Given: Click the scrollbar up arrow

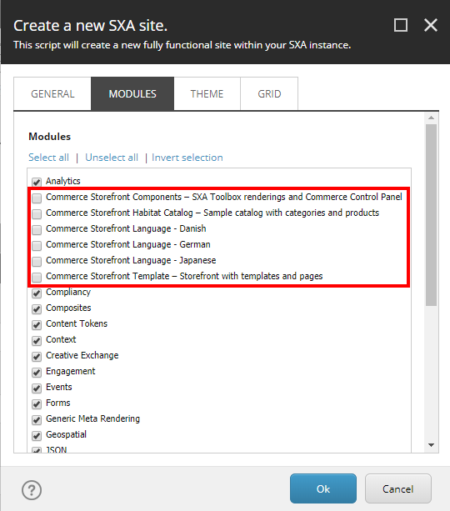Looking at the screenshot, I should [x=431, y=118].
